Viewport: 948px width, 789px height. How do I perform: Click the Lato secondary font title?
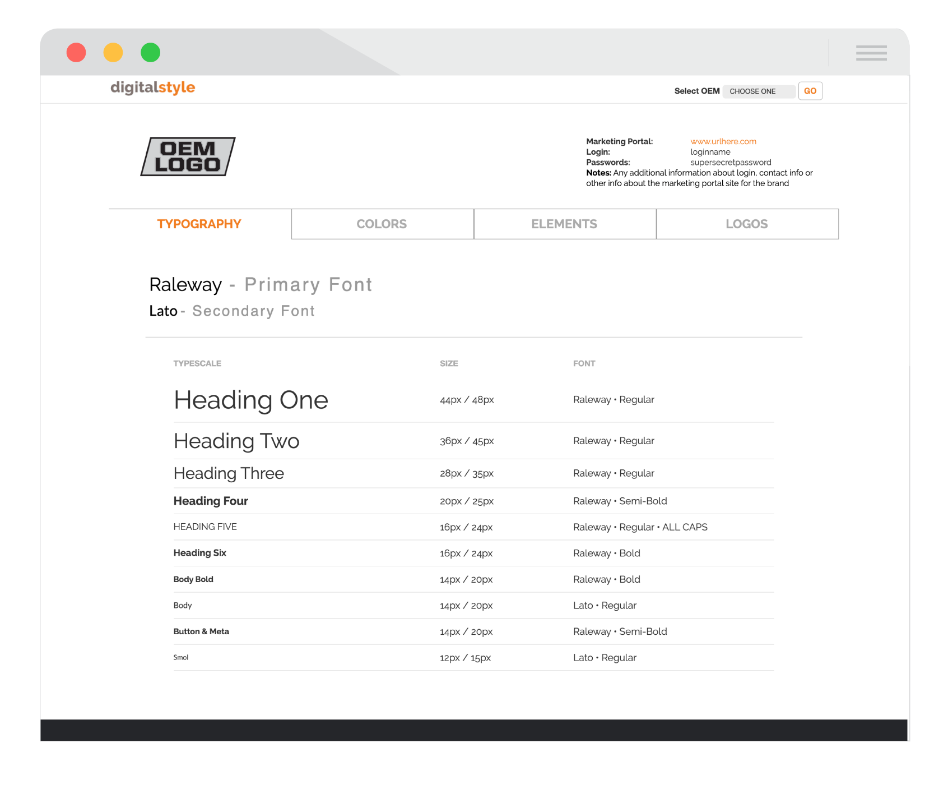point(163,311)
